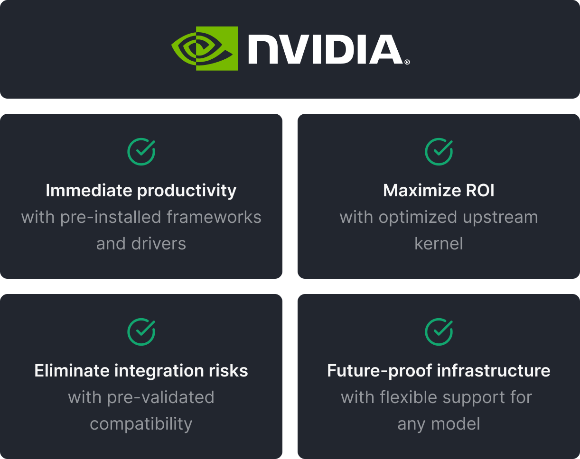580x459 pixels.
Task: Click the word 'ROI' in the heading
Action: (x=477, y=191)
